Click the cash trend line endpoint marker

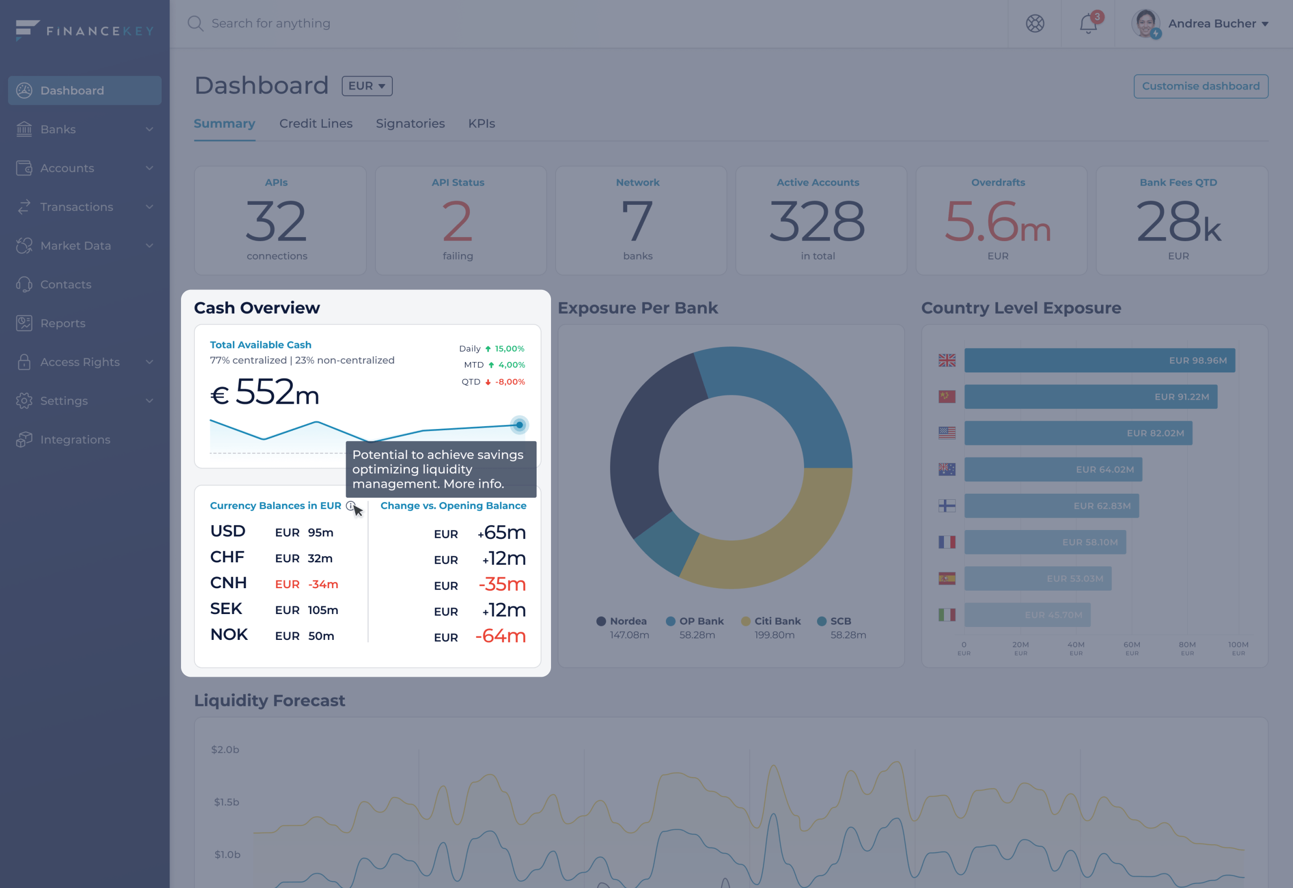pos(519,425)
